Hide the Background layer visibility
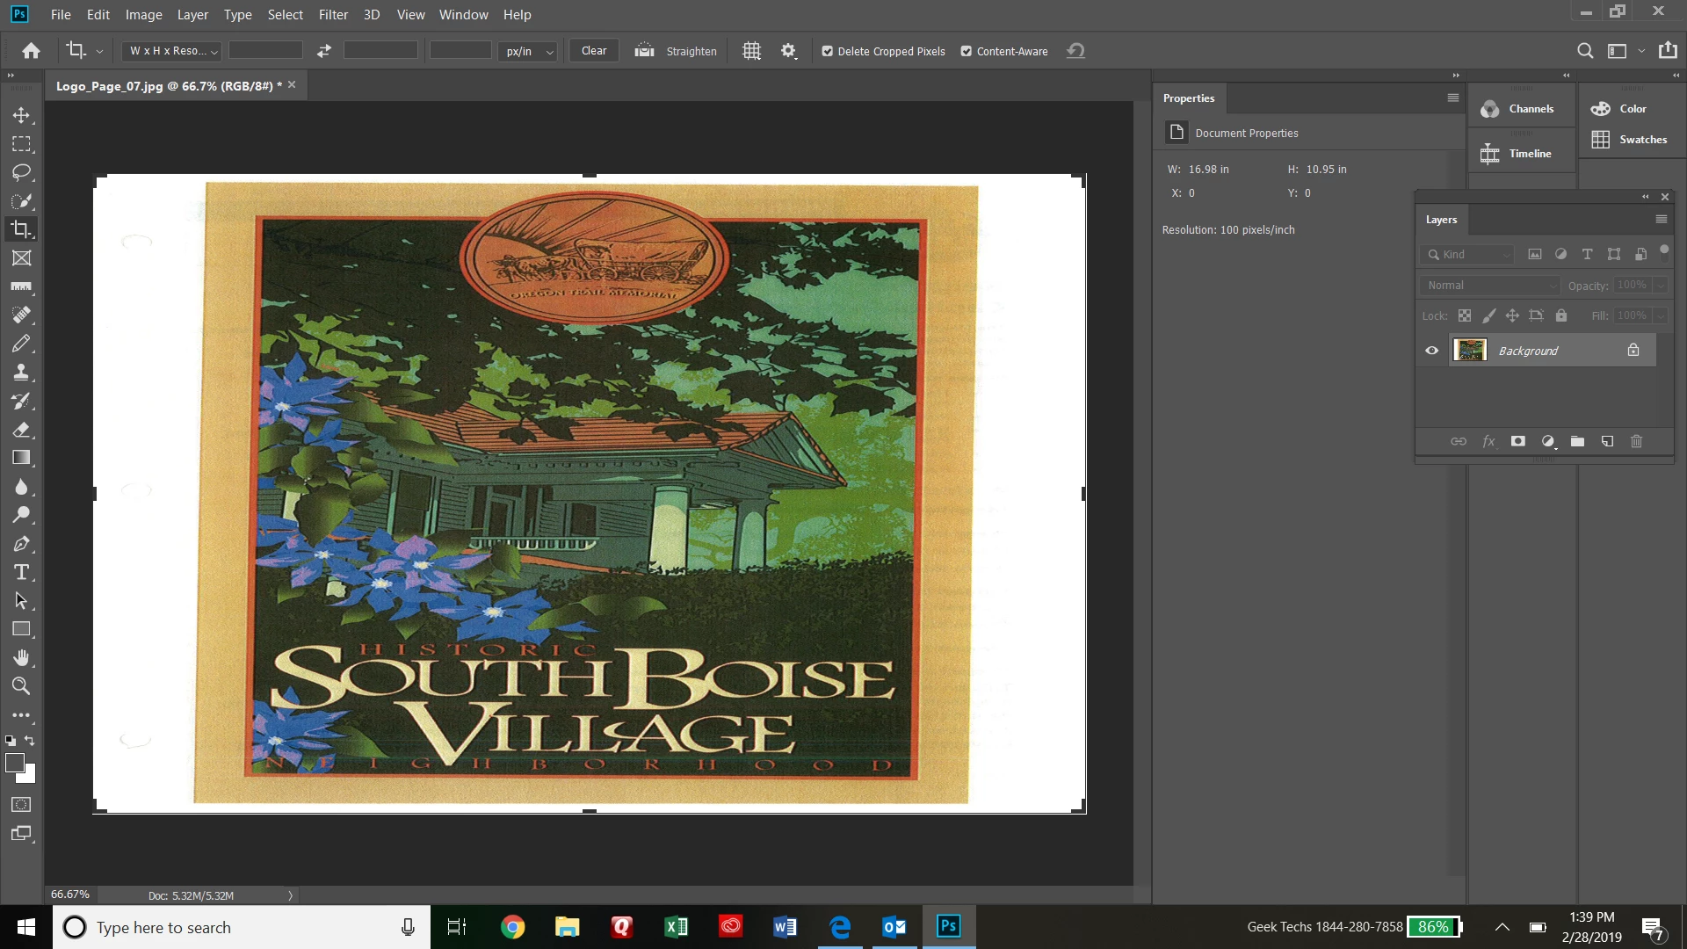The width and height of the screenshot is (1687, 949). pos(1432,351)
